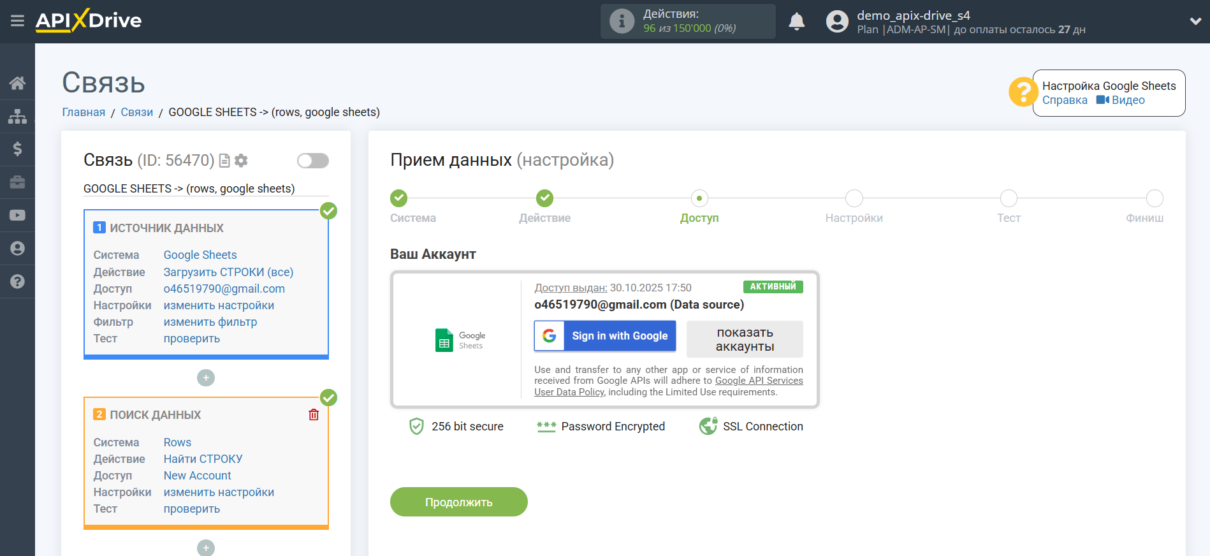
Task: Open Google API Services User Data Policy link
Action: point(758,381)
